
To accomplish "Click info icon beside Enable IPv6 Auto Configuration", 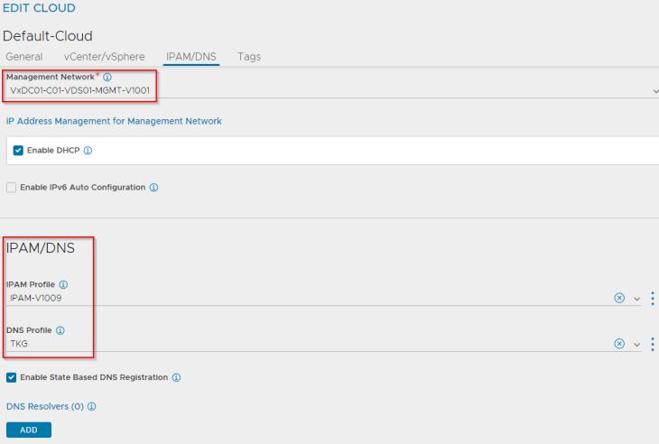I will coord(153,188).
